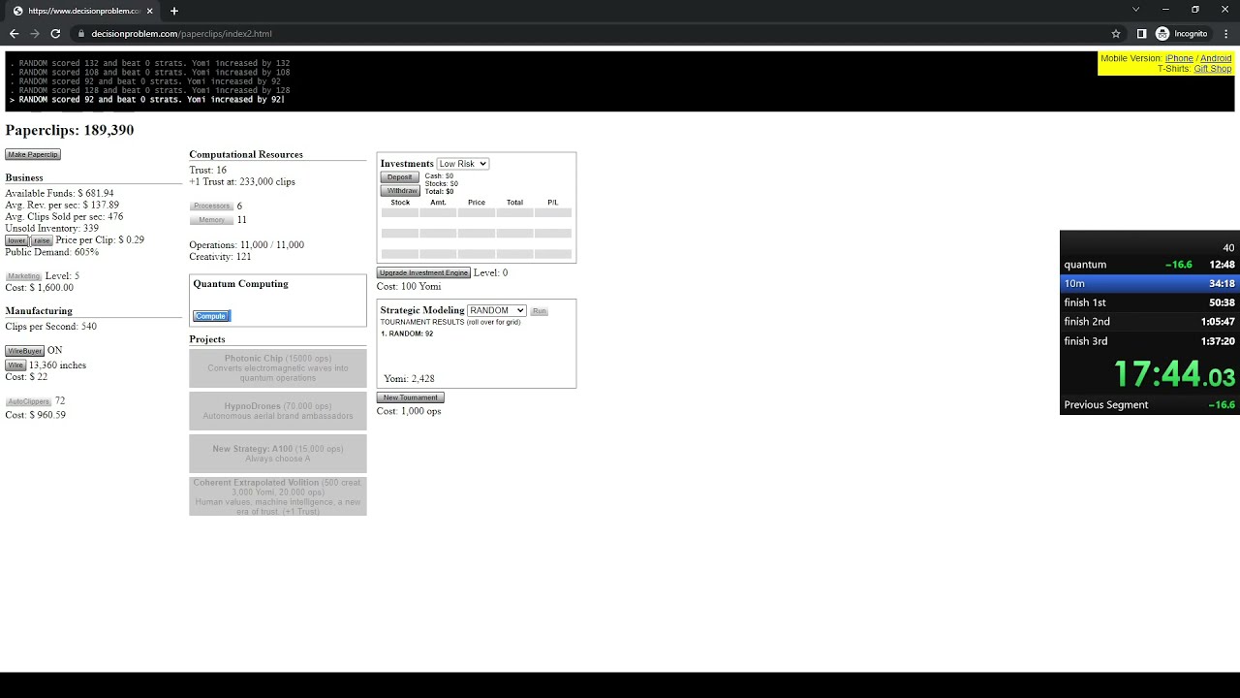Click the "10m" split row in the timer
Viewport: 1240px width, 698px height.
[x=1150, y=283]
